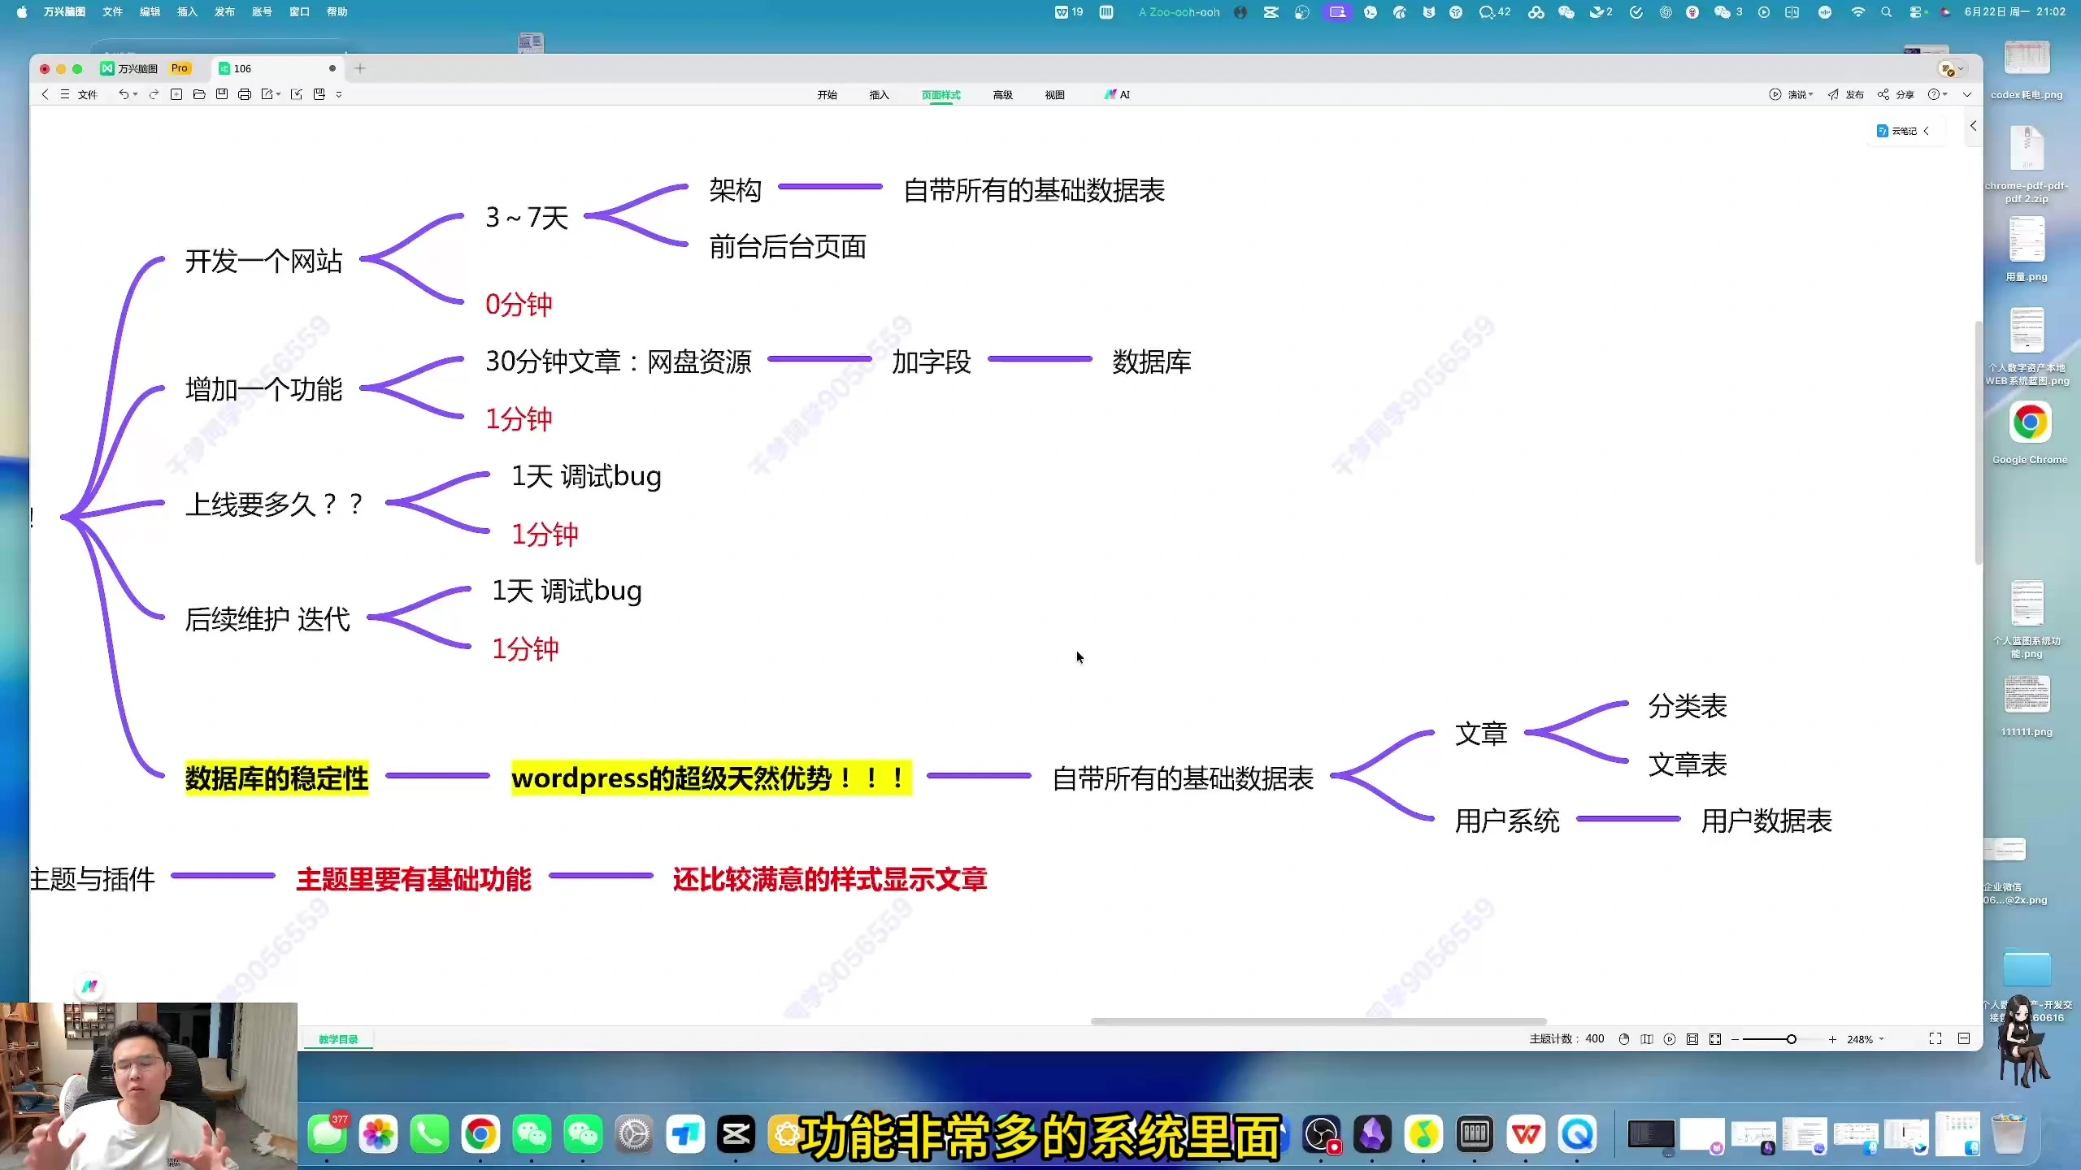Click the fit-to-page icon
The height and width of the screenshot is (1170, 2081).
[1692, 1039]
